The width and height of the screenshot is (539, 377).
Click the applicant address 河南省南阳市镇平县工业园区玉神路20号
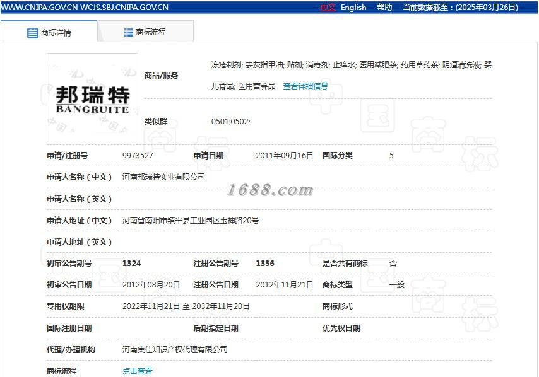[191, 221]
